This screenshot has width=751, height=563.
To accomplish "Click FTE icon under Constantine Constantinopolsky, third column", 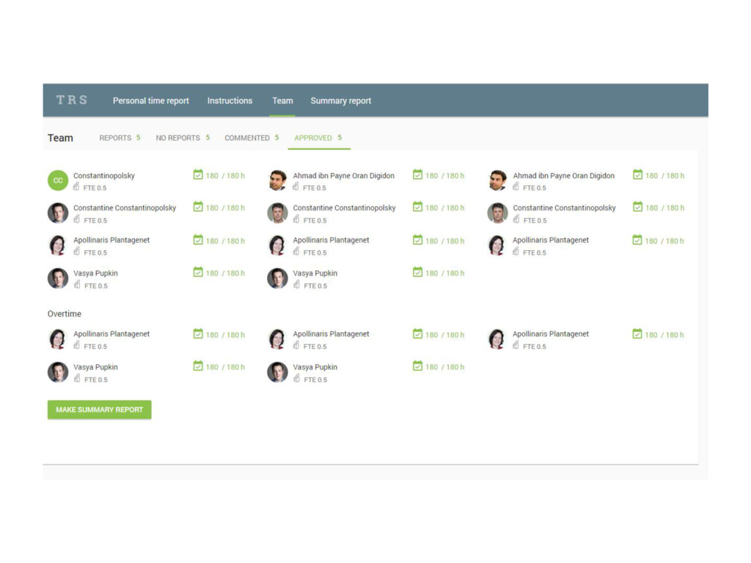I will 516,219.
